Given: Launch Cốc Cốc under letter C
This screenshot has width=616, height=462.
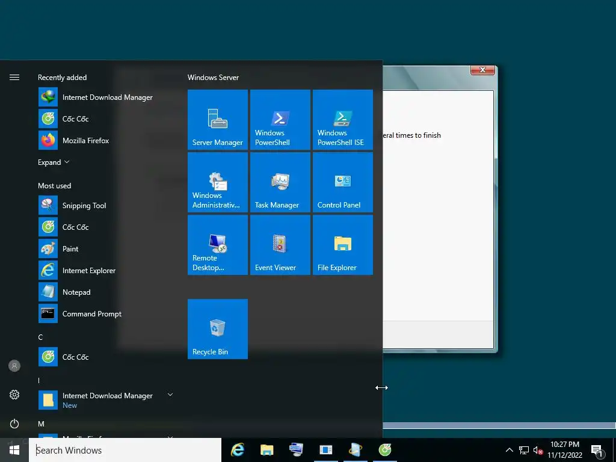Looking at the screenshot, I should (x=106, y=357).
